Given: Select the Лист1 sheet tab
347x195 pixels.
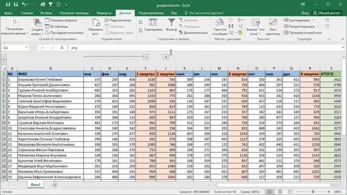Looking at the screenshot, I should [x=35, y=185].
